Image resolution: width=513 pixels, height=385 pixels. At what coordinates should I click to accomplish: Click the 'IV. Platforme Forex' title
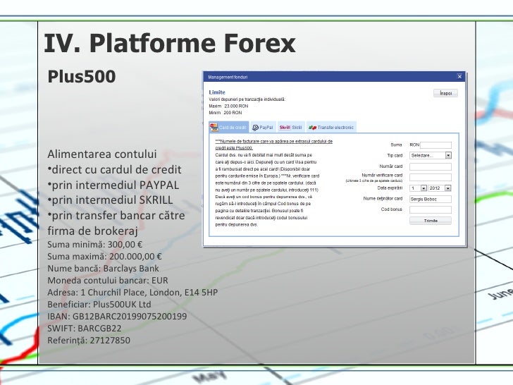click(x=170, y=43)
